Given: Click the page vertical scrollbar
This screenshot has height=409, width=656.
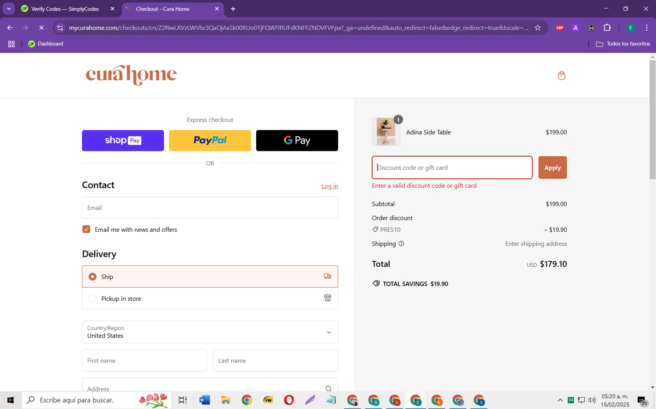Looking at the screenshot, I should click(653, 120).
